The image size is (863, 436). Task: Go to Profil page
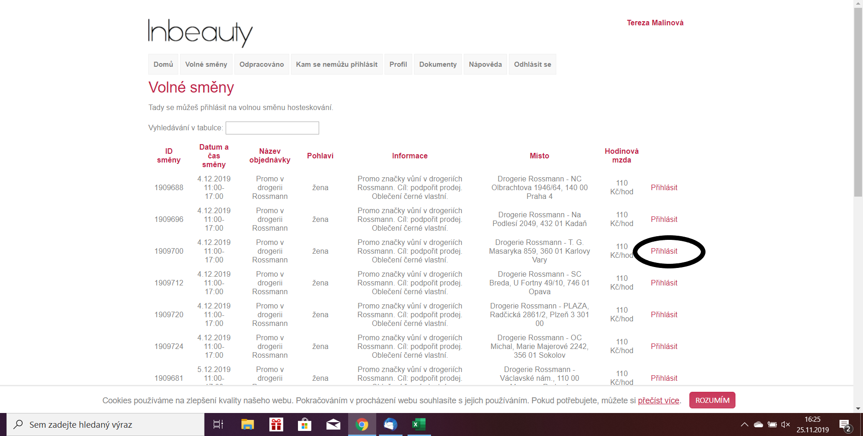398,64
